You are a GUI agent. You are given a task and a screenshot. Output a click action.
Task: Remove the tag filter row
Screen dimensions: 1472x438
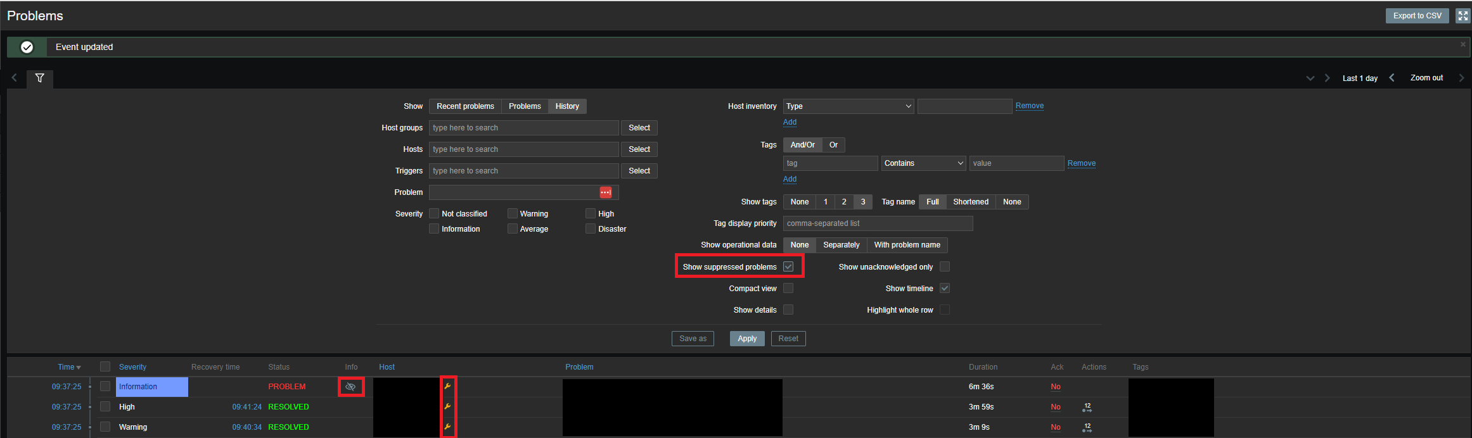coord(1081,163)
